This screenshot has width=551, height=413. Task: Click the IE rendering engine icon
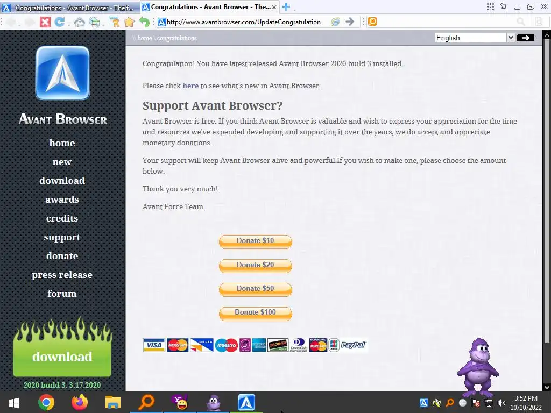[x=335, y=22]
